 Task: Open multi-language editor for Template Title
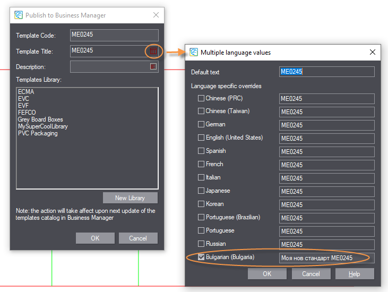tap(153, 51)
